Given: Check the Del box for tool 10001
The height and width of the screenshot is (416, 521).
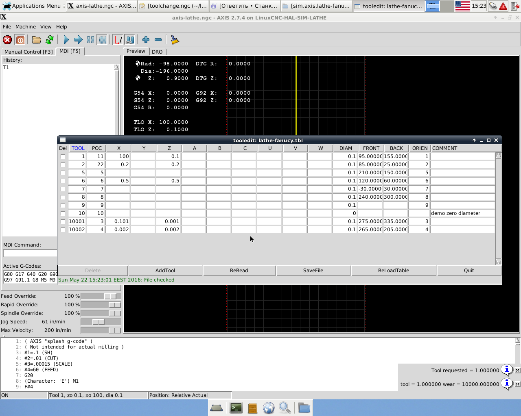Looking at the screenshot, I should coord(63,221).
